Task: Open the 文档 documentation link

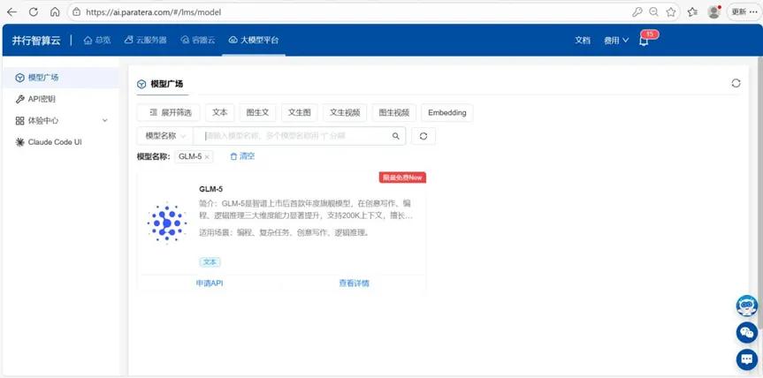Action: [583, 41]
